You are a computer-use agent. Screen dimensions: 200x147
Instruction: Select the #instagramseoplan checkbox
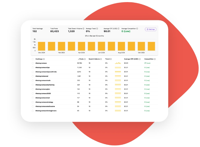tap(33, 89)
